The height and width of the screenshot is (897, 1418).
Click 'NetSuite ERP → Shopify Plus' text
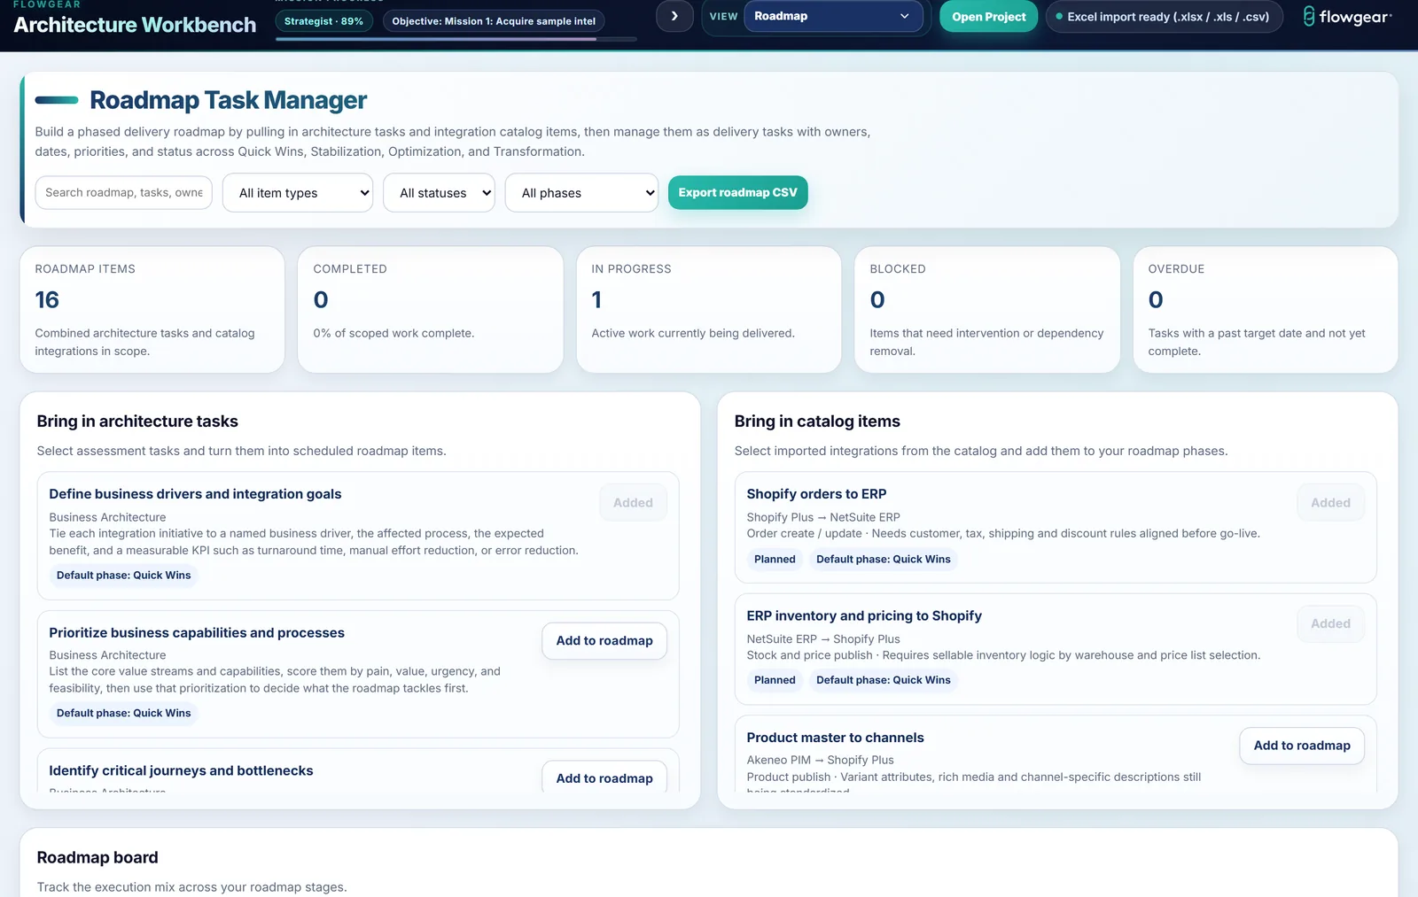point(823,638)
